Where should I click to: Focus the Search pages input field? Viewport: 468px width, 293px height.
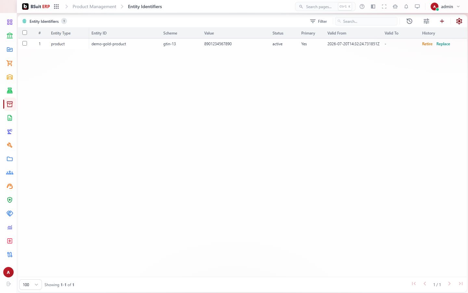tap(325, 7)
